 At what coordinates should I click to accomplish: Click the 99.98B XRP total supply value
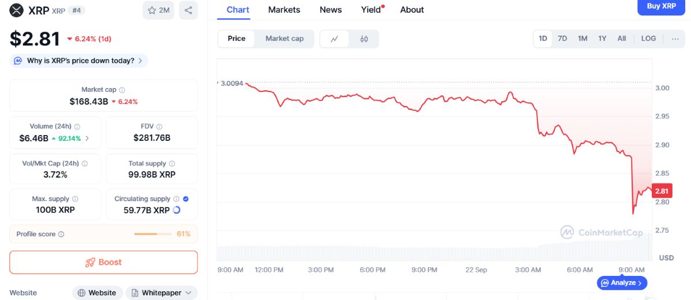[x=152, y=175]
